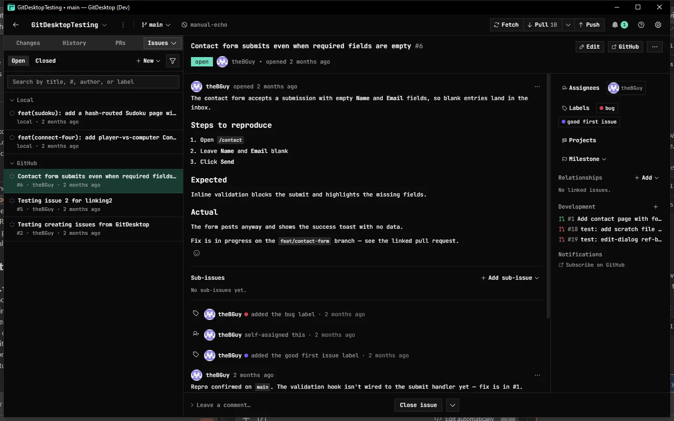
Task: Click the Fetch button
Action: coord(506,25)
